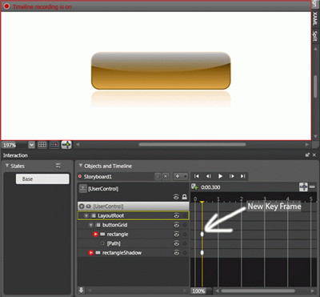Step to the previous frame
The image size is (320, 297).
[x=209, y=176]
